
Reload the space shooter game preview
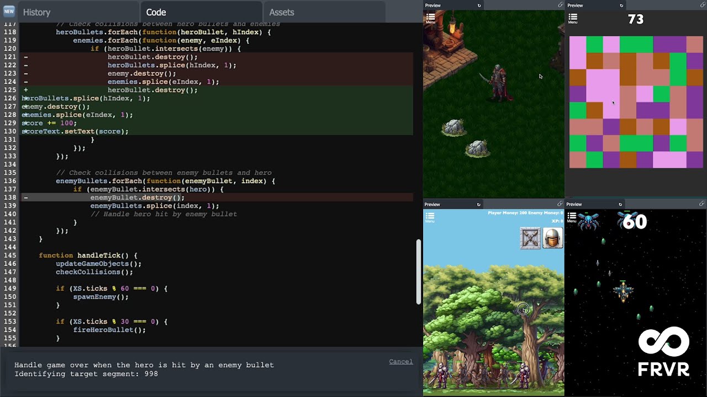[x=620, y=205]
